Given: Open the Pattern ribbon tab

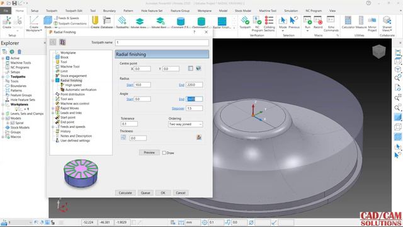Looking at the screenshot, I should click(128, 11).
